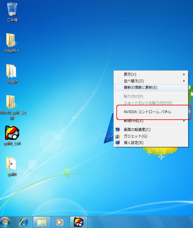Open Windows Media Player from taskbar
The image size is (193, 228).
(x=60, y=222)
